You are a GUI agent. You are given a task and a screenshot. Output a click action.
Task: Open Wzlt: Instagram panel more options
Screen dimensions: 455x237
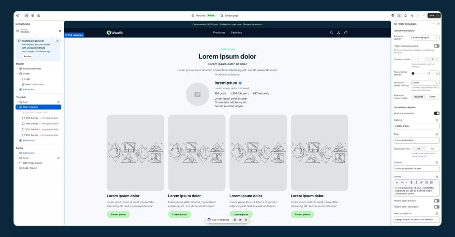point(434,24)
